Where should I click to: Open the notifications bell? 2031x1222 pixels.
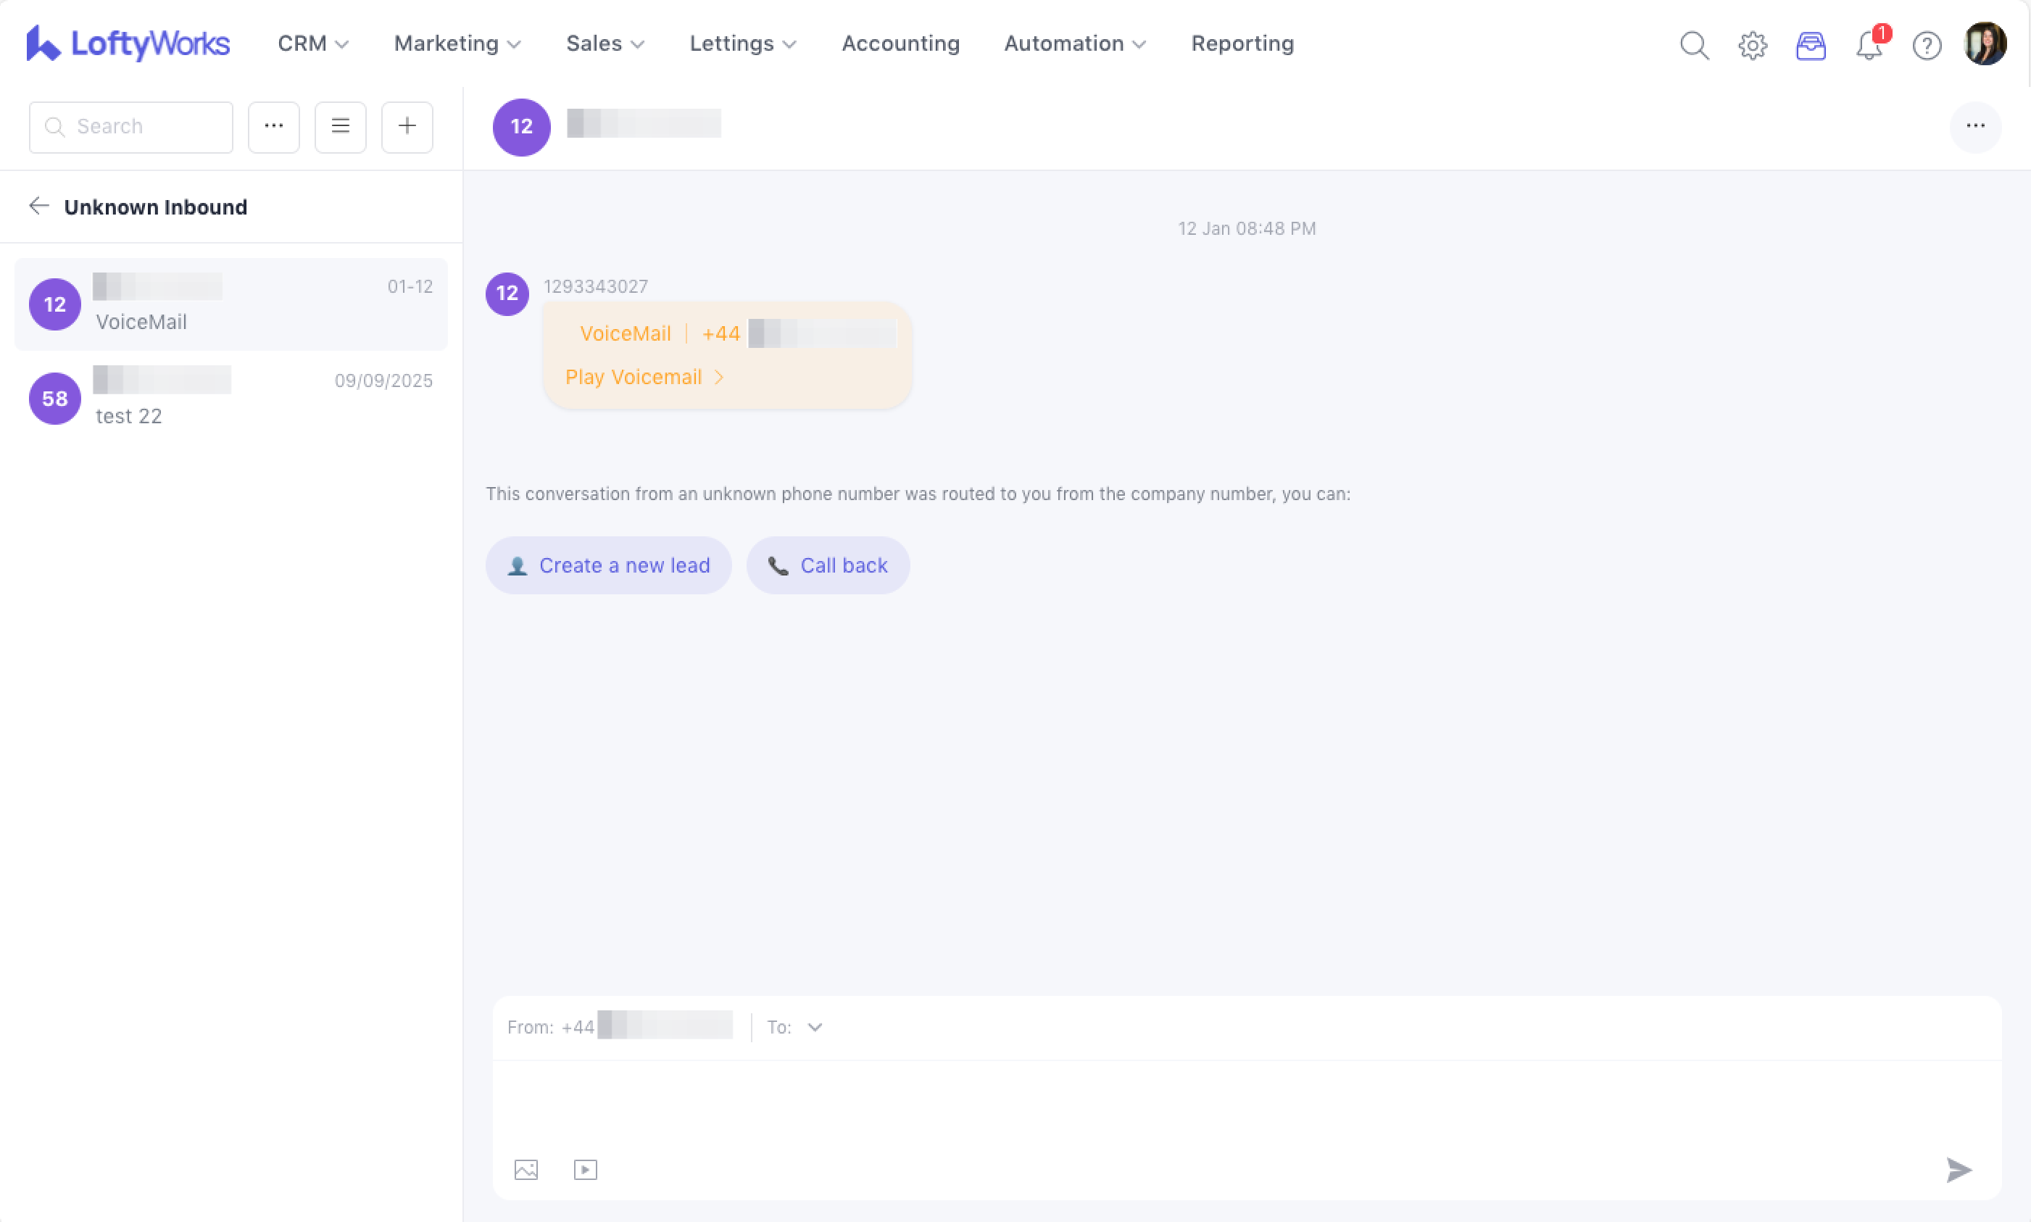click(1869, 44)
